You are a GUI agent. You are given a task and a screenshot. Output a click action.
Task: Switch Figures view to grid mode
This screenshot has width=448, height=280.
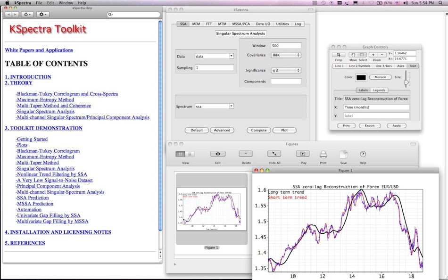(180, 154)
